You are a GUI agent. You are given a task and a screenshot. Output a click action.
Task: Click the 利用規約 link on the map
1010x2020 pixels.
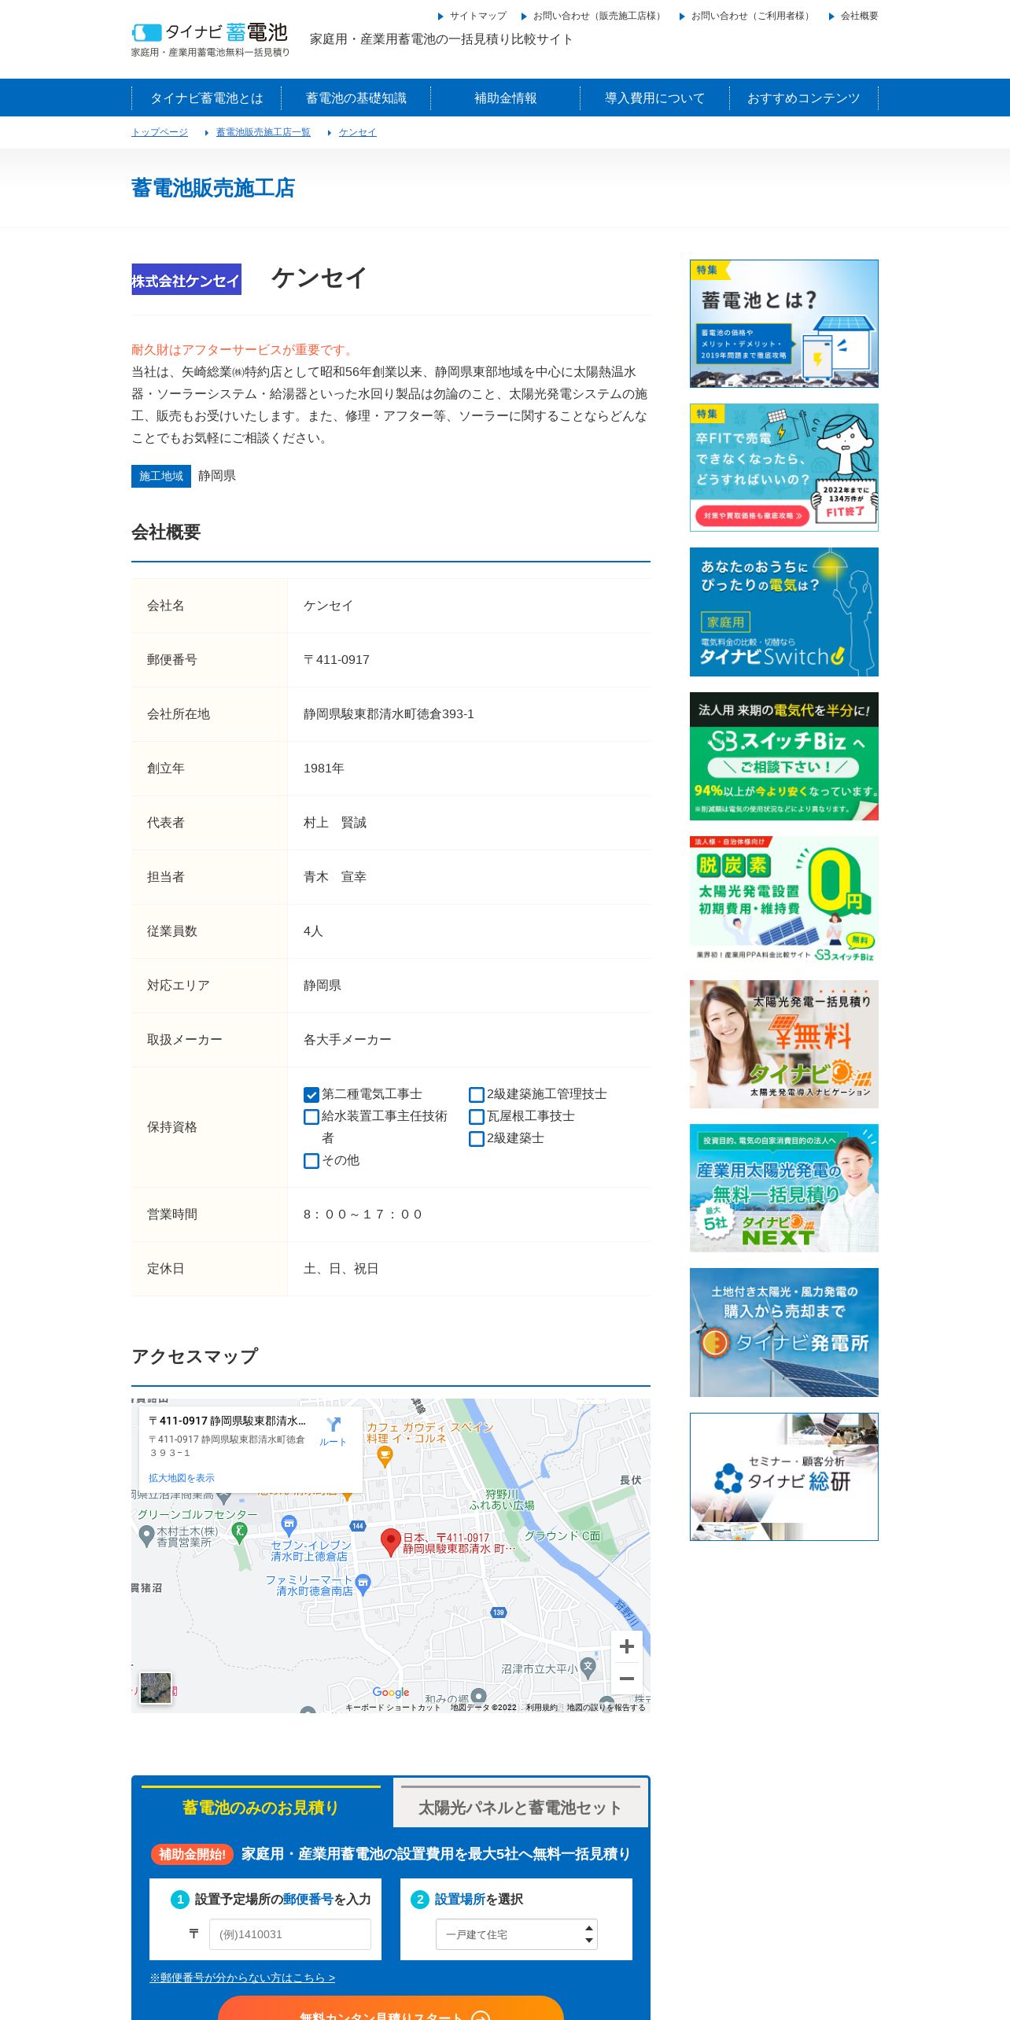(541, 1707)
